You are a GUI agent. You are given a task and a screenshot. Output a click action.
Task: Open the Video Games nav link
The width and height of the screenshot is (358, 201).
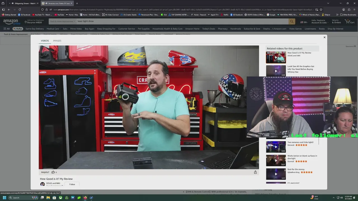pos(295,29)
